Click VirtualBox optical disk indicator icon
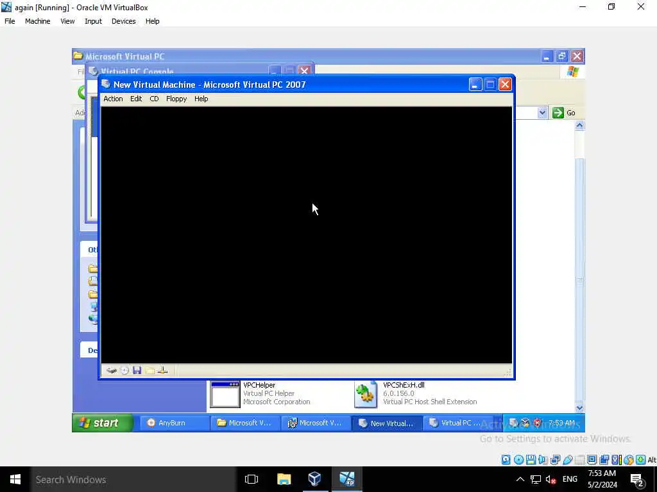This screenshot has height=492, width=657. (518, 460)
